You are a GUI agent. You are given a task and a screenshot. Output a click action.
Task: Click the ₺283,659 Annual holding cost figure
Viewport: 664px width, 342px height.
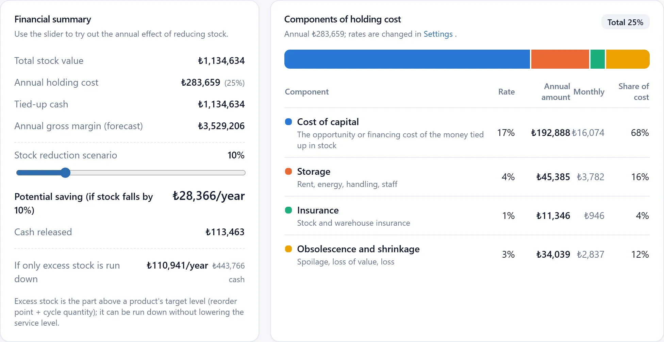[x=200, y=82]
